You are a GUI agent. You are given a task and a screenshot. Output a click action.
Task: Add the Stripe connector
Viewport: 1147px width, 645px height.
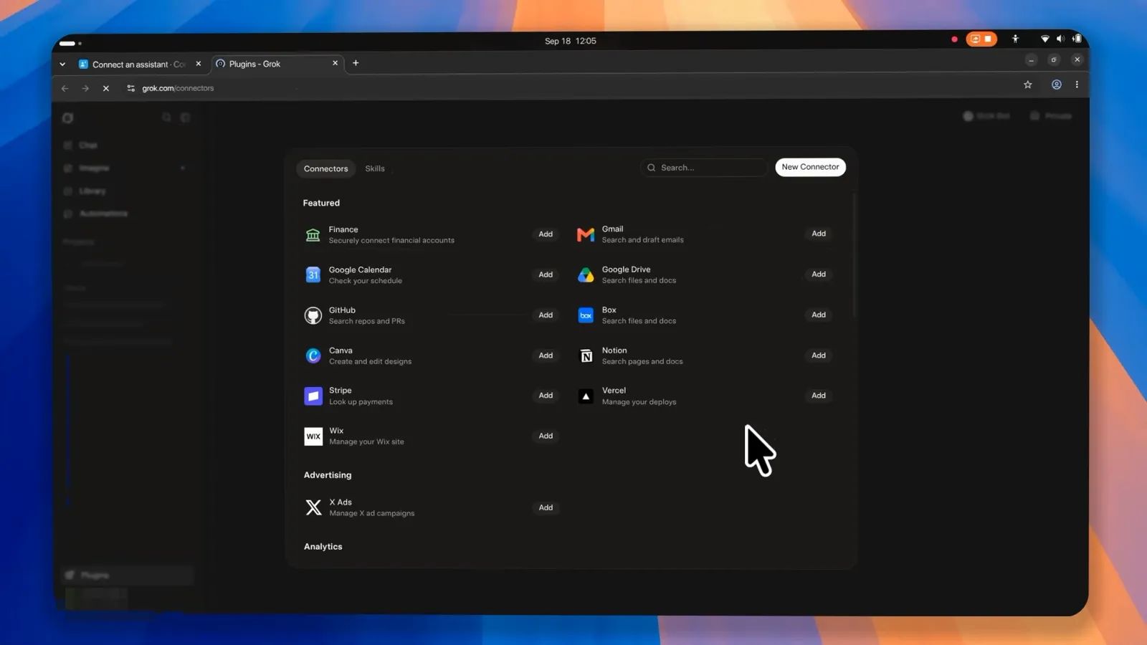pyautogui.click(x=546, y=396)
